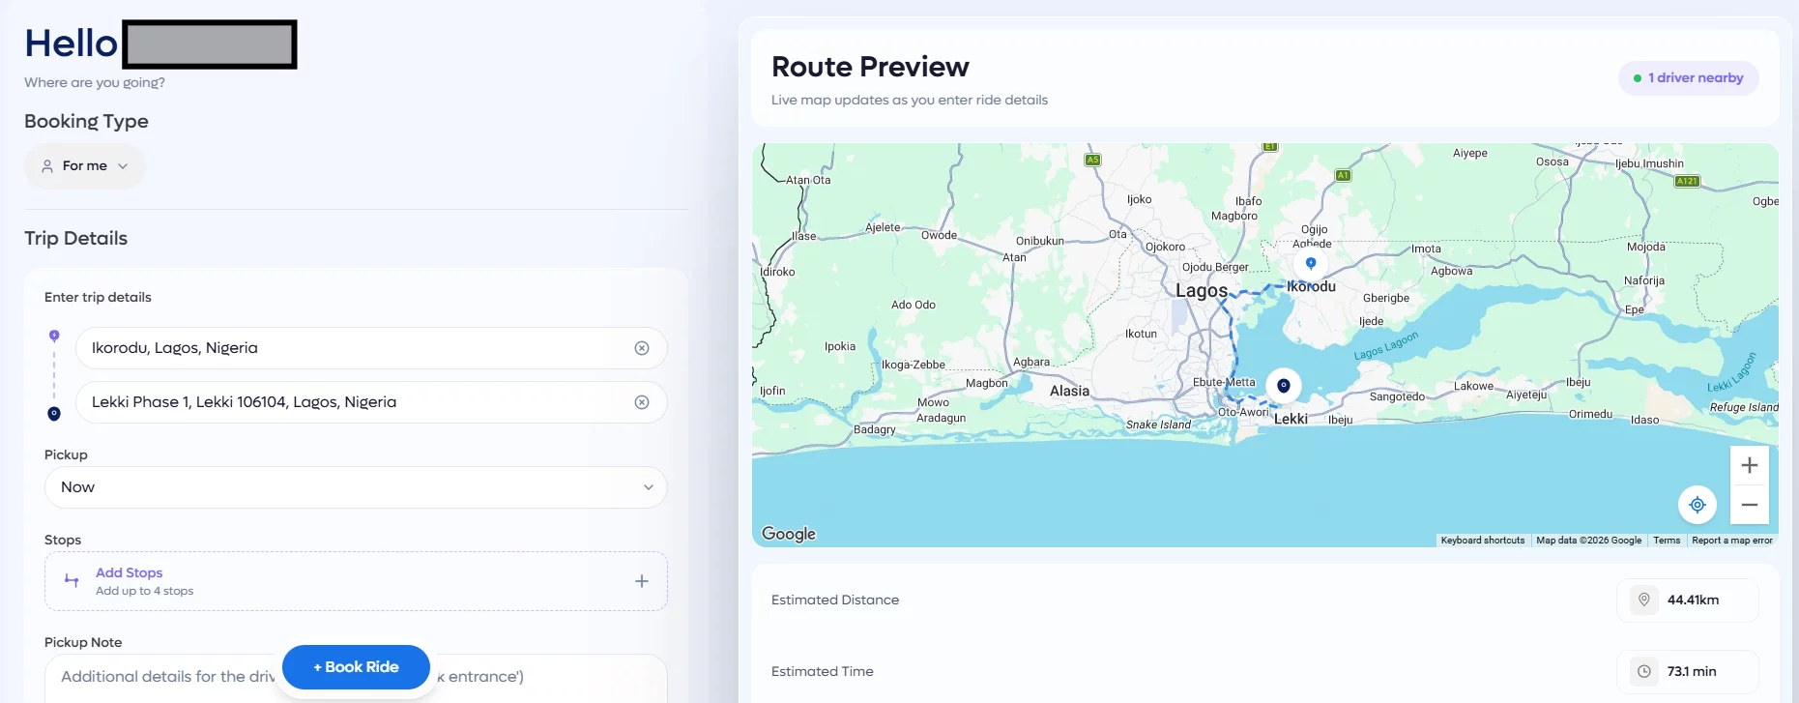Click the Ikorodu pickup marker on map
This screenshot has height=703, width=1799.
click(x=1311, y=263)
